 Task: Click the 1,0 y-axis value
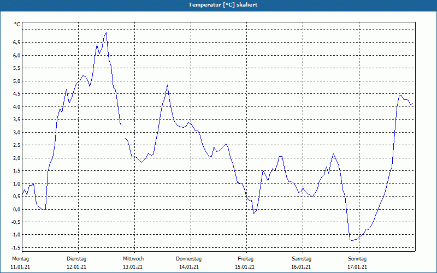tap(16, 183)
